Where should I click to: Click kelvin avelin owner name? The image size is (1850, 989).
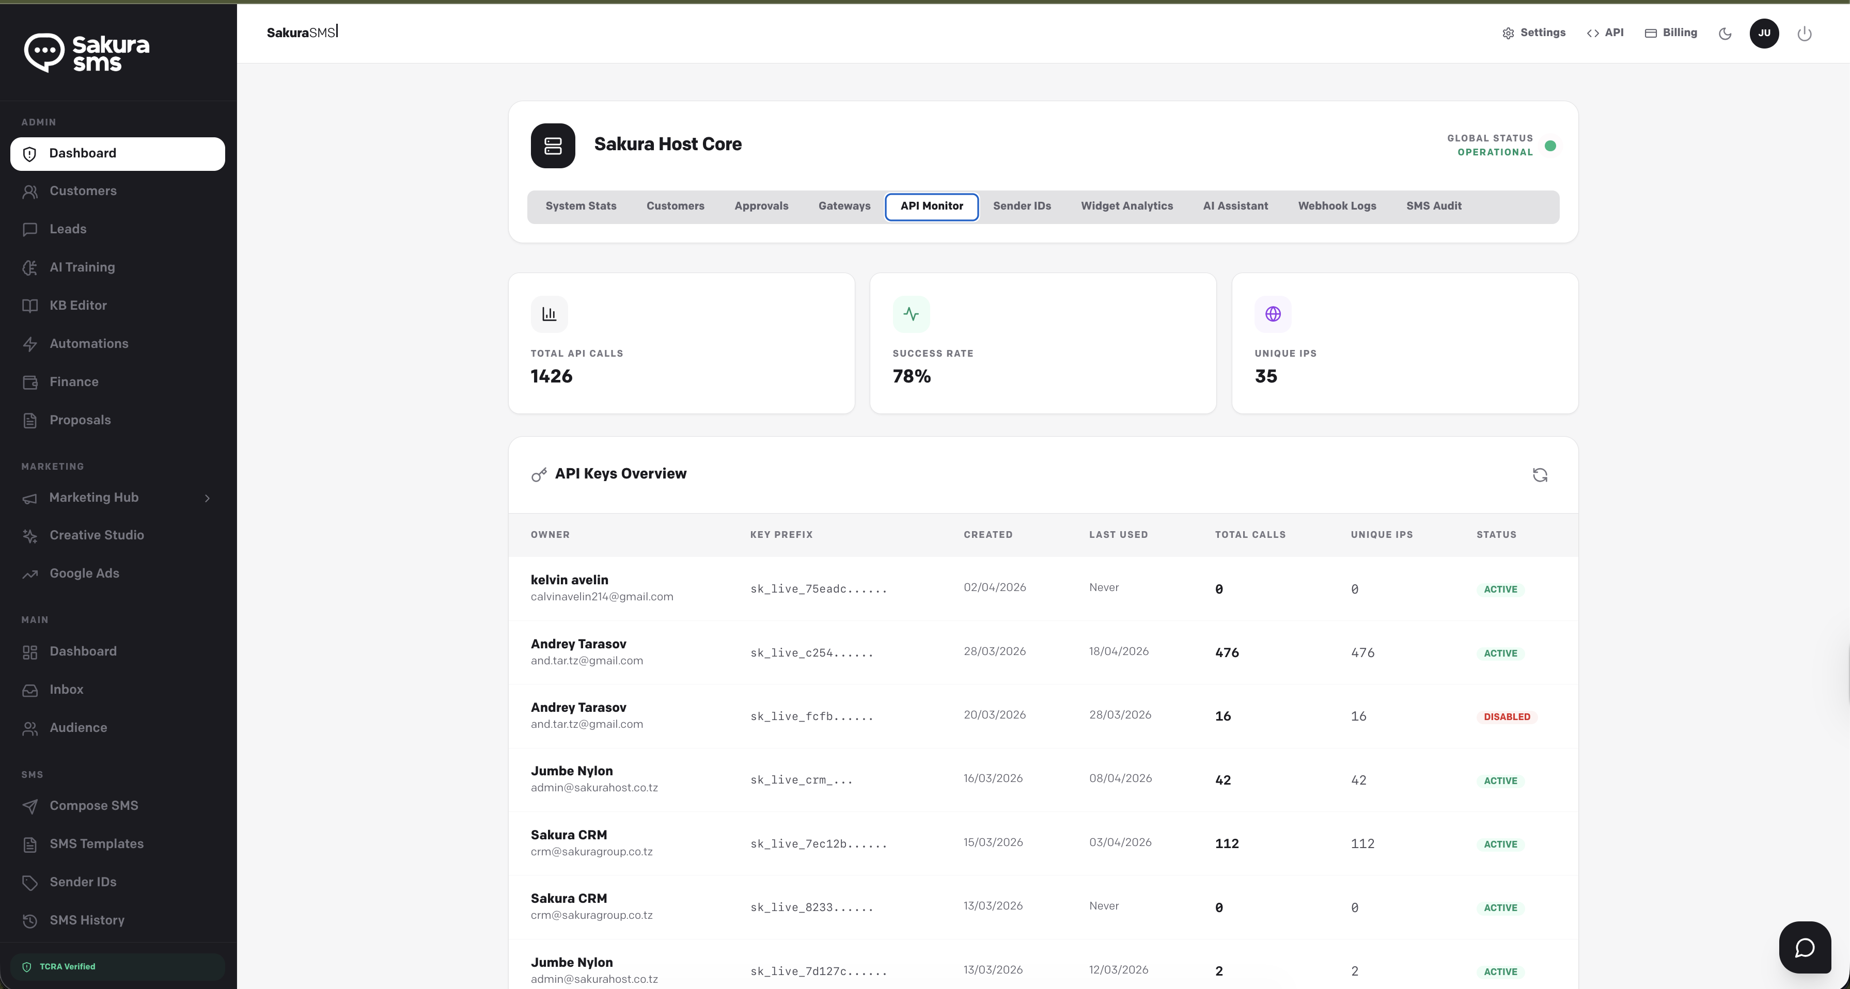tap(570, 580)
